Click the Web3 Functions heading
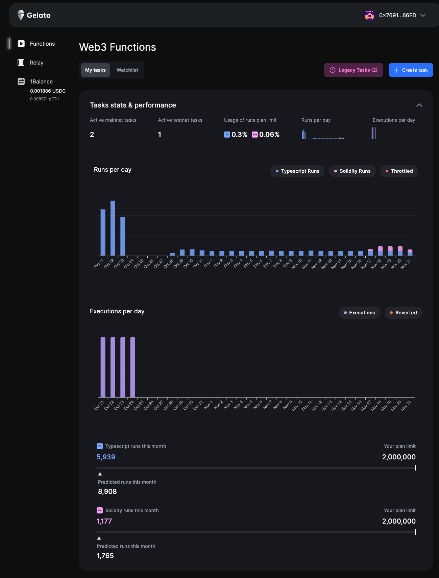 [x=118, y=47]
